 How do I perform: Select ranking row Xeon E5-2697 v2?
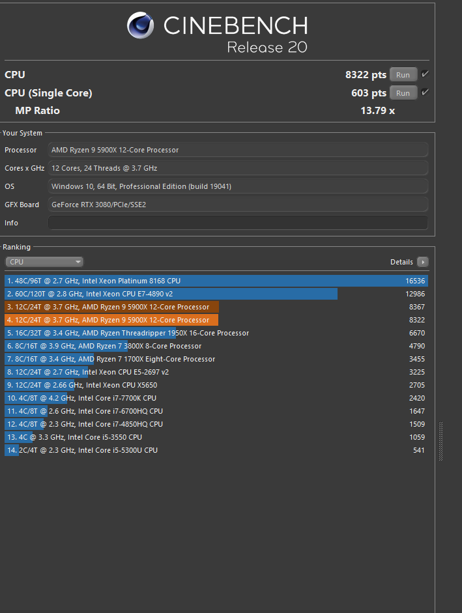[x=216, y=372]
